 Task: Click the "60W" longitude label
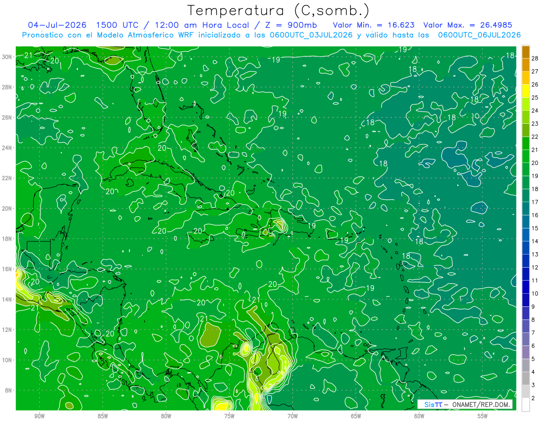419,416
